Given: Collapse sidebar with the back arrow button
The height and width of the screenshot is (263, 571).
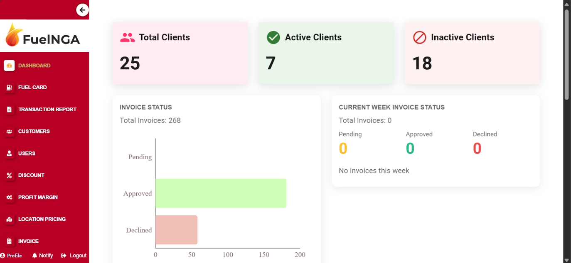Looking at the screenshot, I should point(82,10).
